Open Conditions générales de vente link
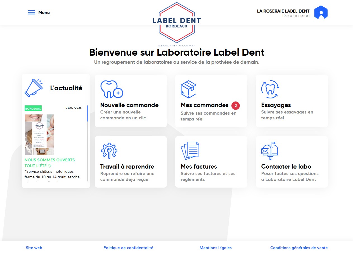 [299, 248]
